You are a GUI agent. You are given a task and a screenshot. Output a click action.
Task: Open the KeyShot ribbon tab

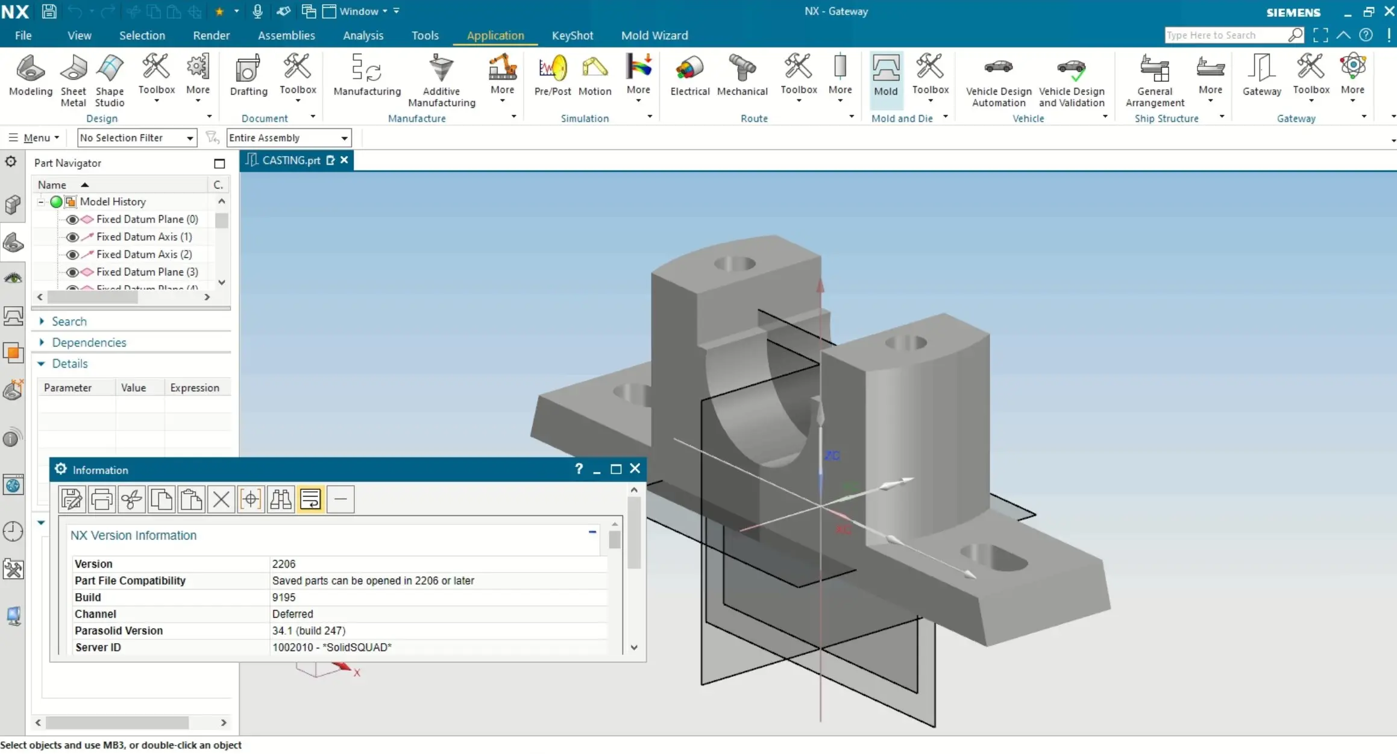(x=572, y=35)
